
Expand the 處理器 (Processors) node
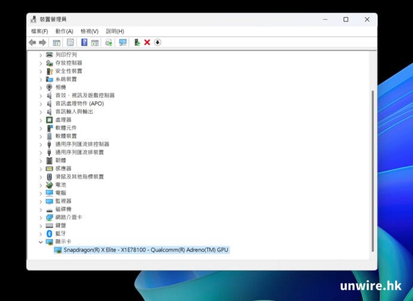pos(40,120)
